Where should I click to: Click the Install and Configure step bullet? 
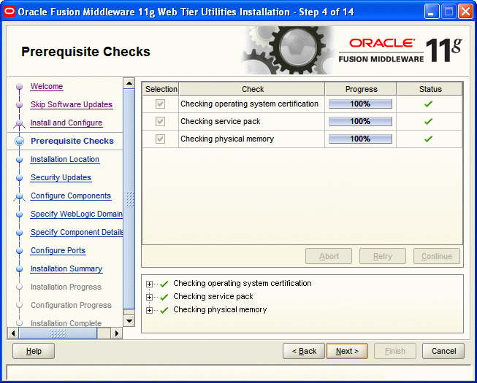pos(20,123)
